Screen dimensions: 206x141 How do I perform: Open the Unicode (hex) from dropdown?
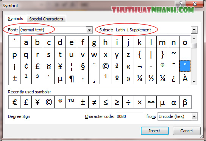(194, 116)
